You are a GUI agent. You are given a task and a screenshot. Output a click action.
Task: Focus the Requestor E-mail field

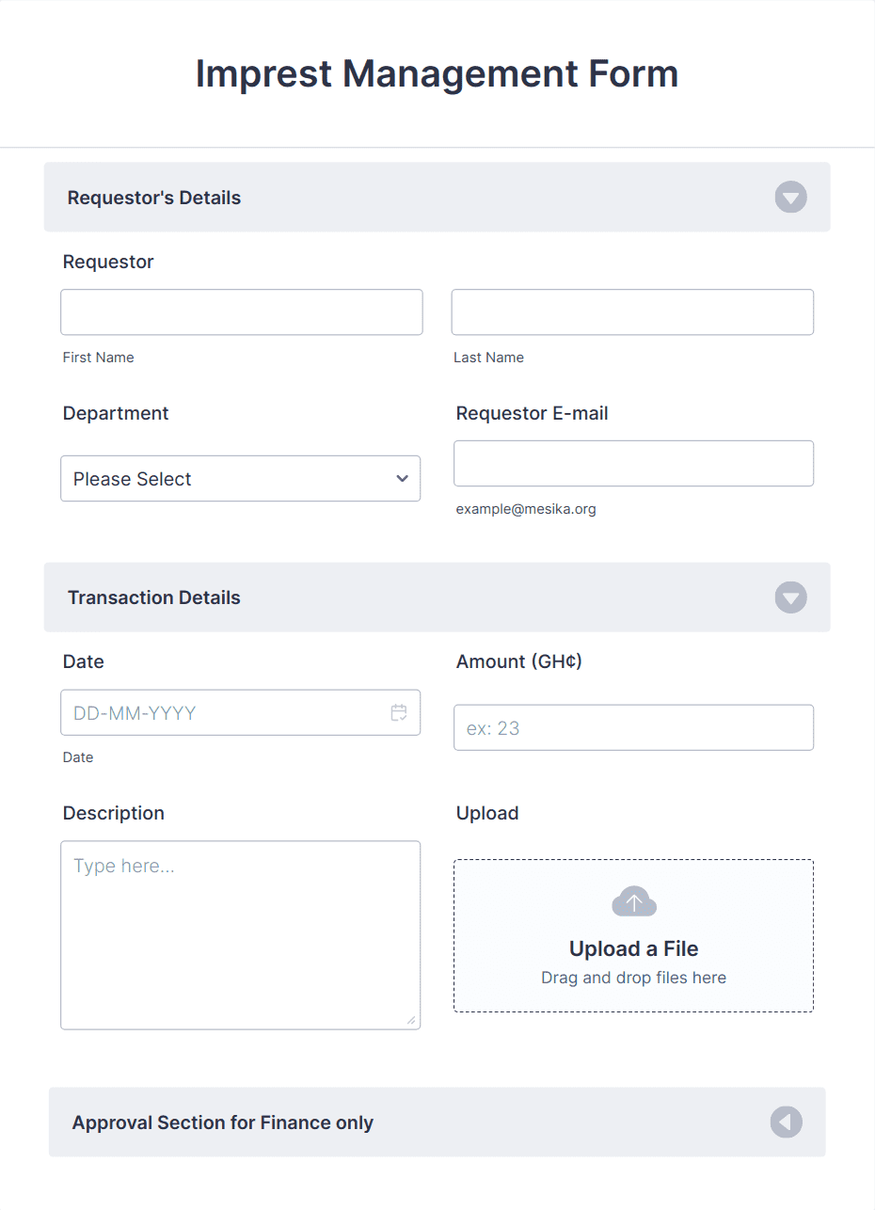pos(632,463)
